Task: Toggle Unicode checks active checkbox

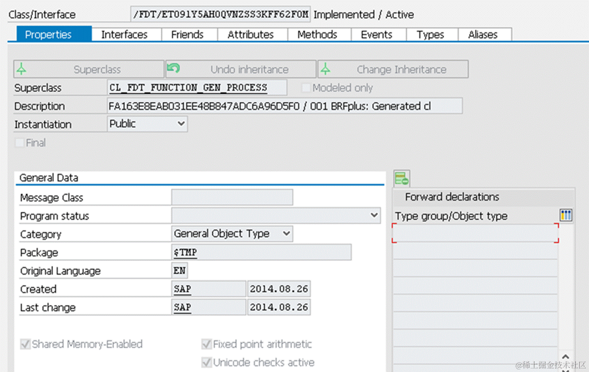Action: pos(206,362)
